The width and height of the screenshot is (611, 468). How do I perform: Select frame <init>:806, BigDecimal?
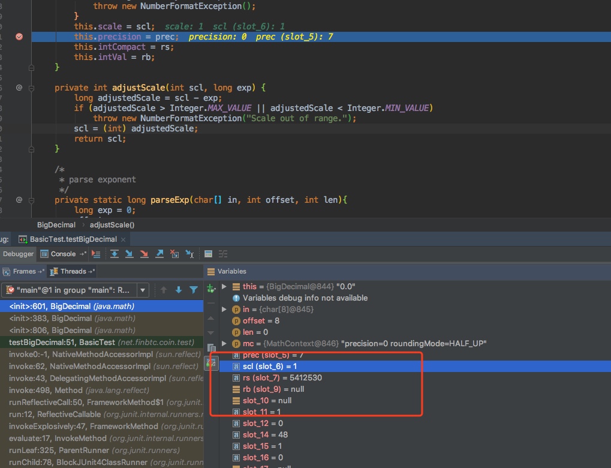(101, 331)
